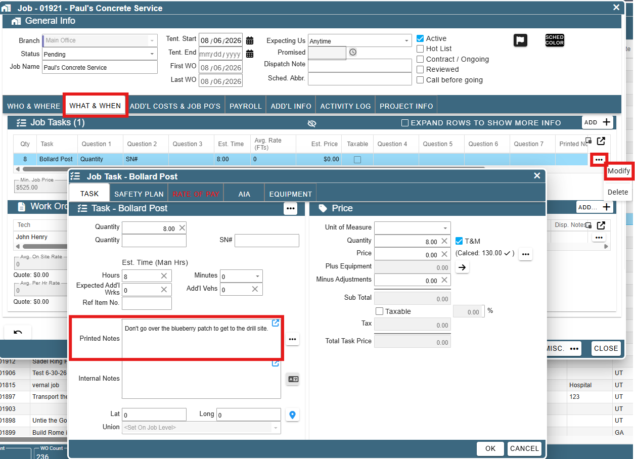Click the CLOSE button of the Job window
This screenshot has width=635, height=459.
[606, 348]
